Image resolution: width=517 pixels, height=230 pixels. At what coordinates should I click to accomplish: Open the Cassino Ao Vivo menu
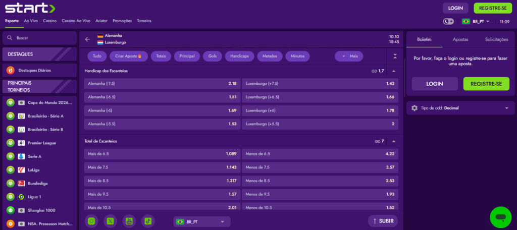76,21
